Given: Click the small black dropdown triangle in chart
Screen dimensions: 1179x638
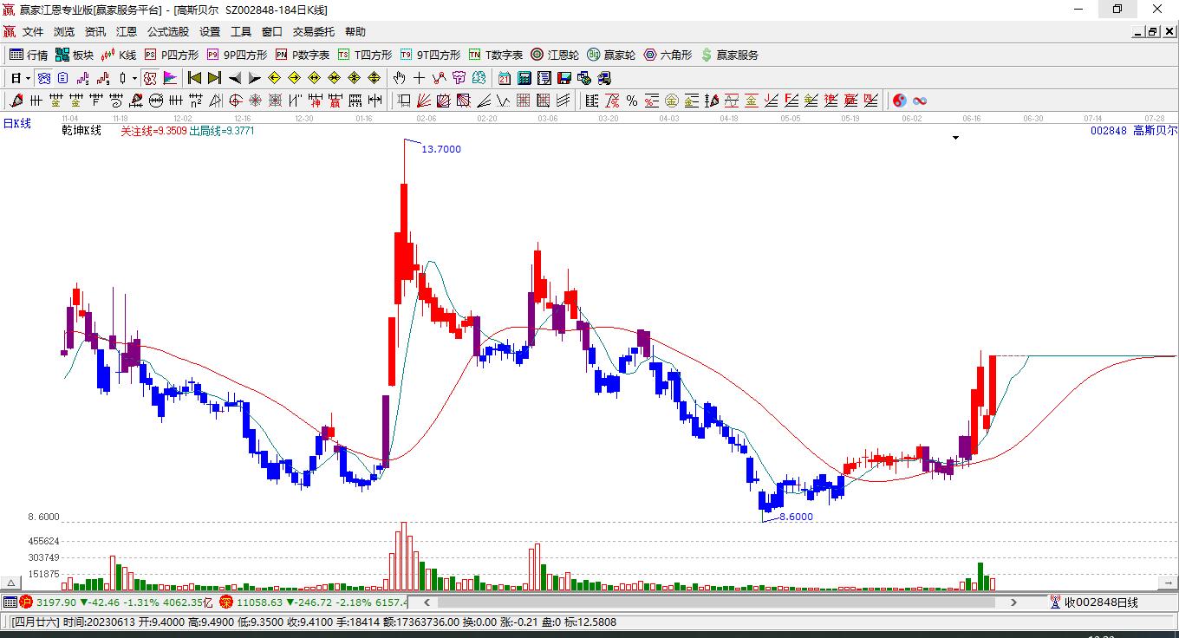Looking at the screenshot, I should (956, 138).
